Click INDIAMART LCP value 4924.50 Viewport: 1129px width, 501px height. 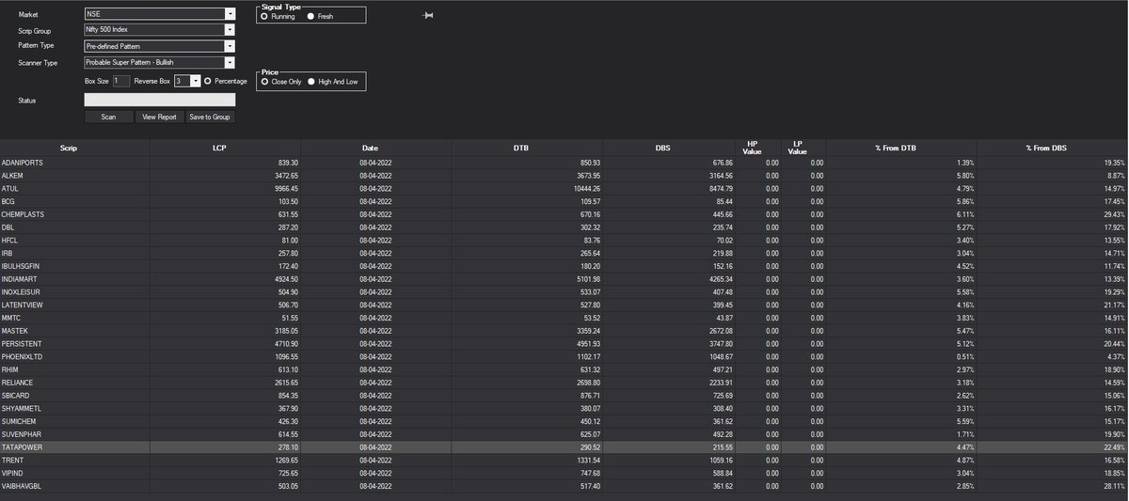286,278
